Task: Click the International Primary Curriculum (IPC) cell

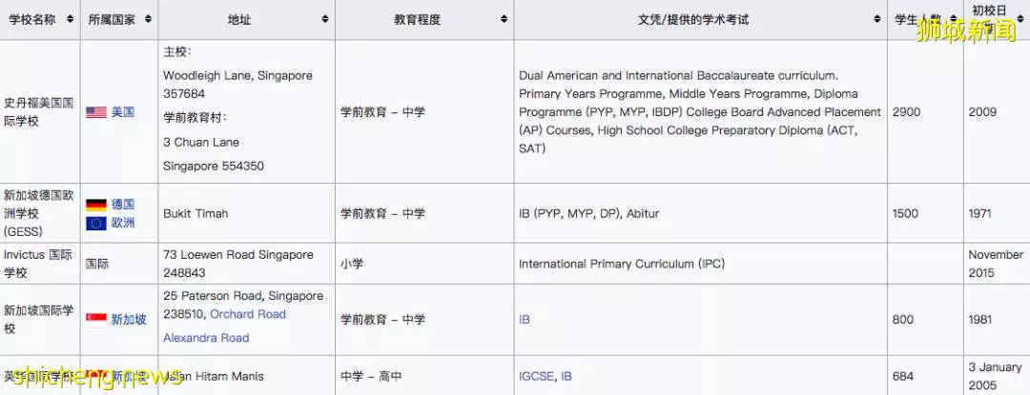Action: [622, 264]
